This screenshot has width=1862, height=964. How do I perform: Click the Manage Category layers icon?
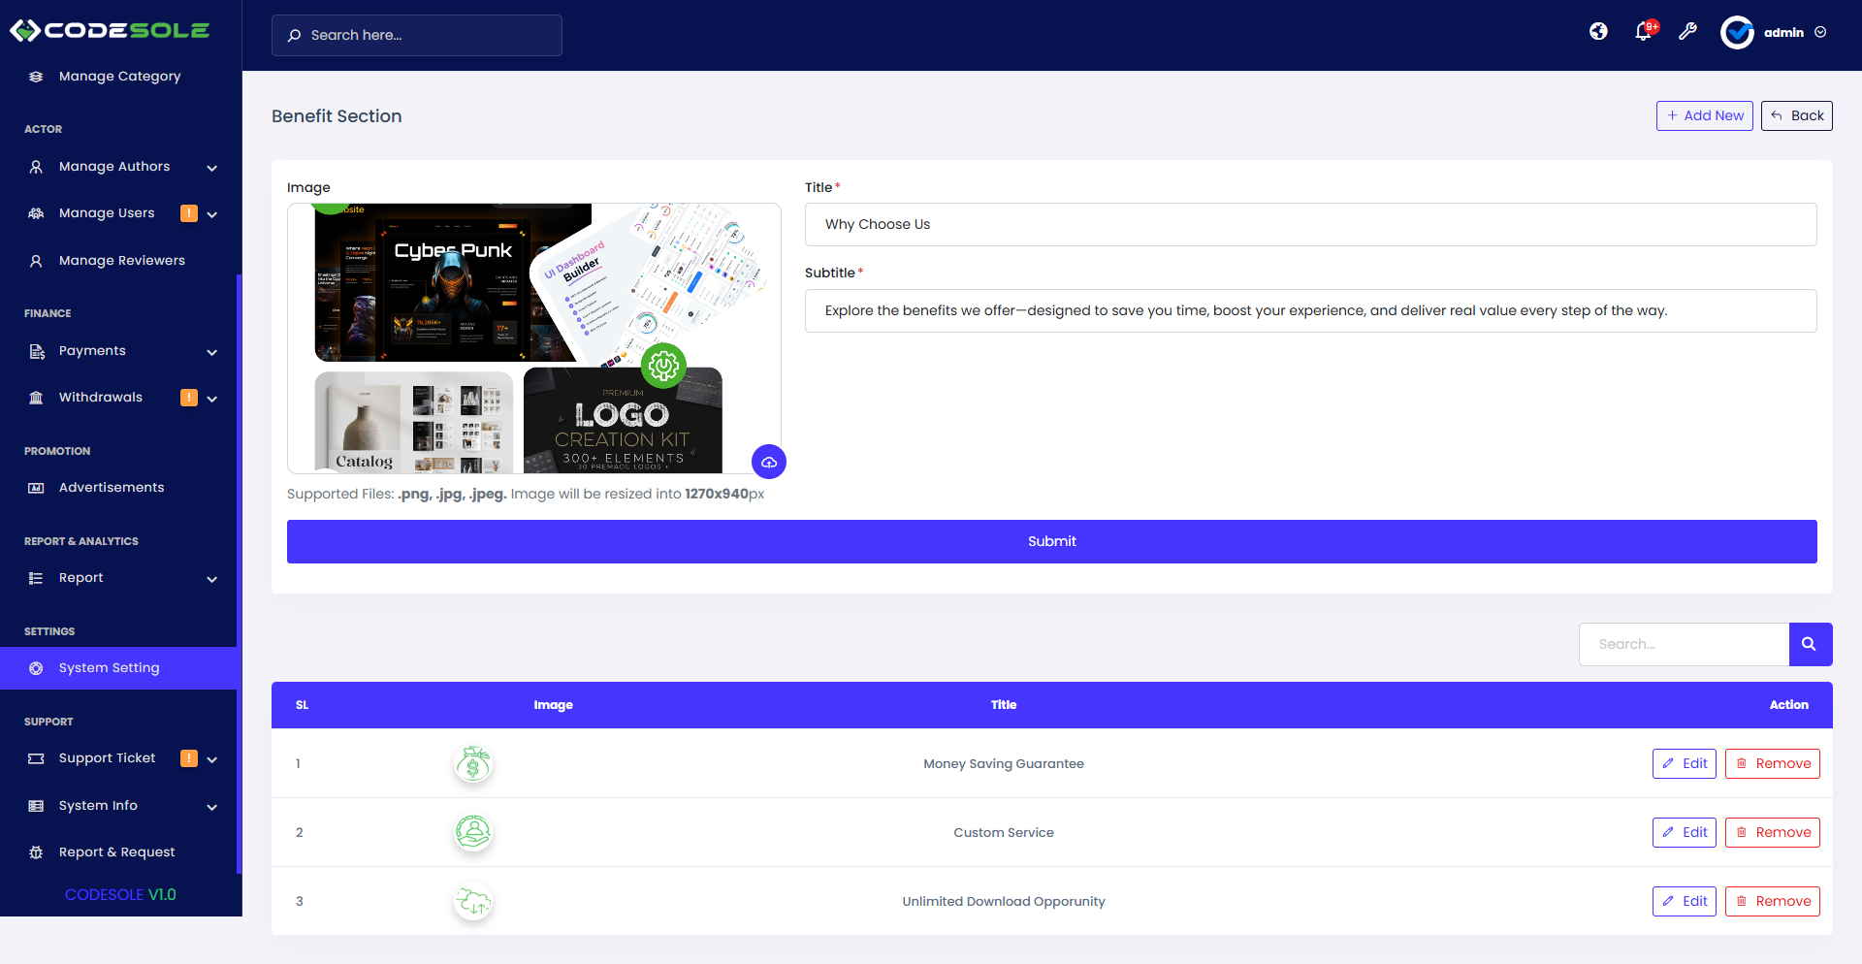pos(36,77)
